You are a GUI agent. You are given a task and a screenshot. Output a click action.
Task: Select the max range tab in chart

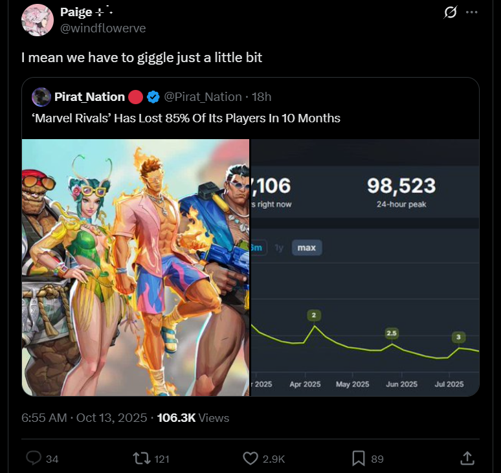tap(307, 248)
